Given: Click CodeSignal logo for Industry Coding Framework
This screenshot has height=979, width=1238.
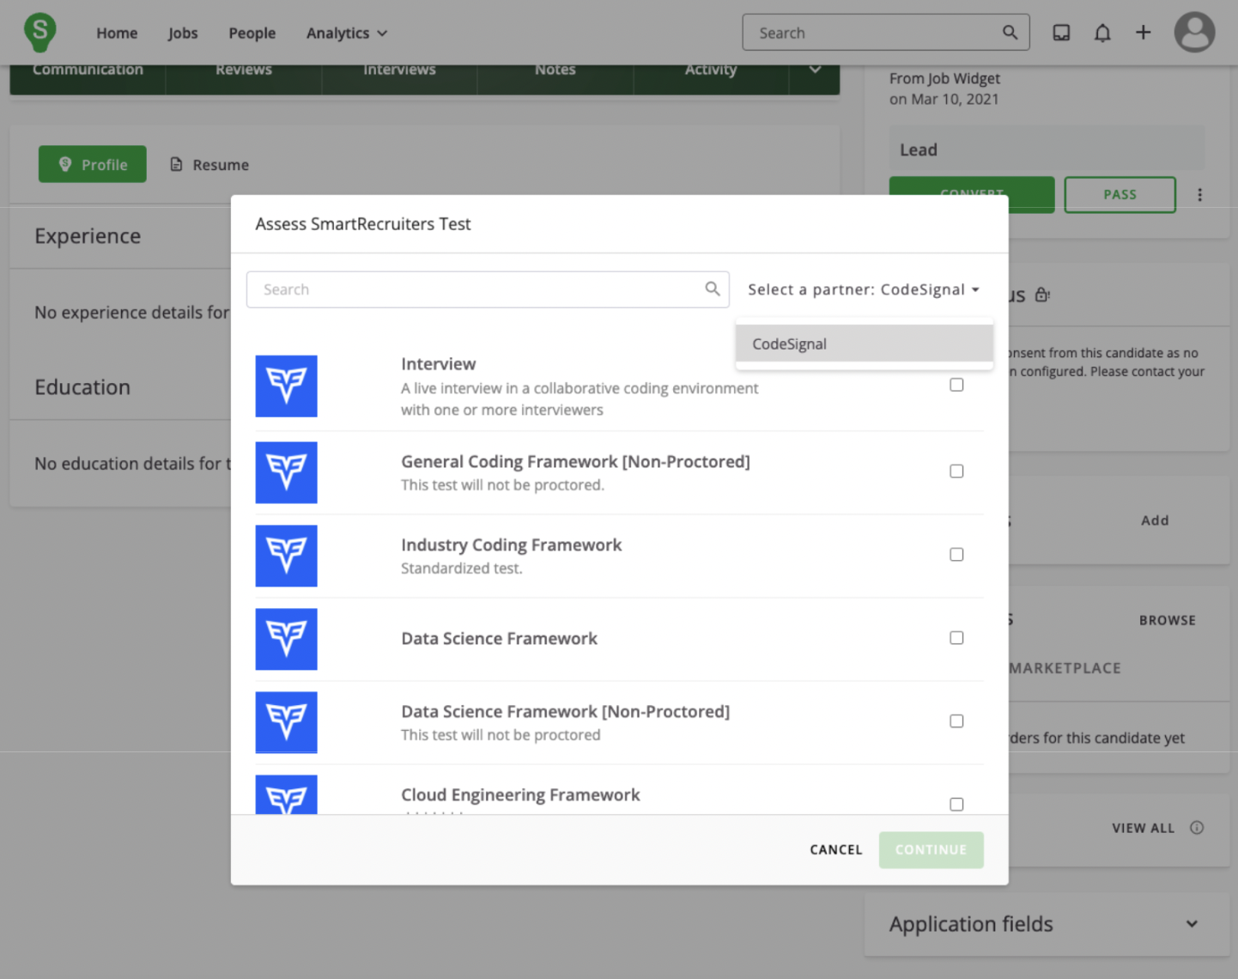Looking at the screenshot, I should (x=286, y=556).
